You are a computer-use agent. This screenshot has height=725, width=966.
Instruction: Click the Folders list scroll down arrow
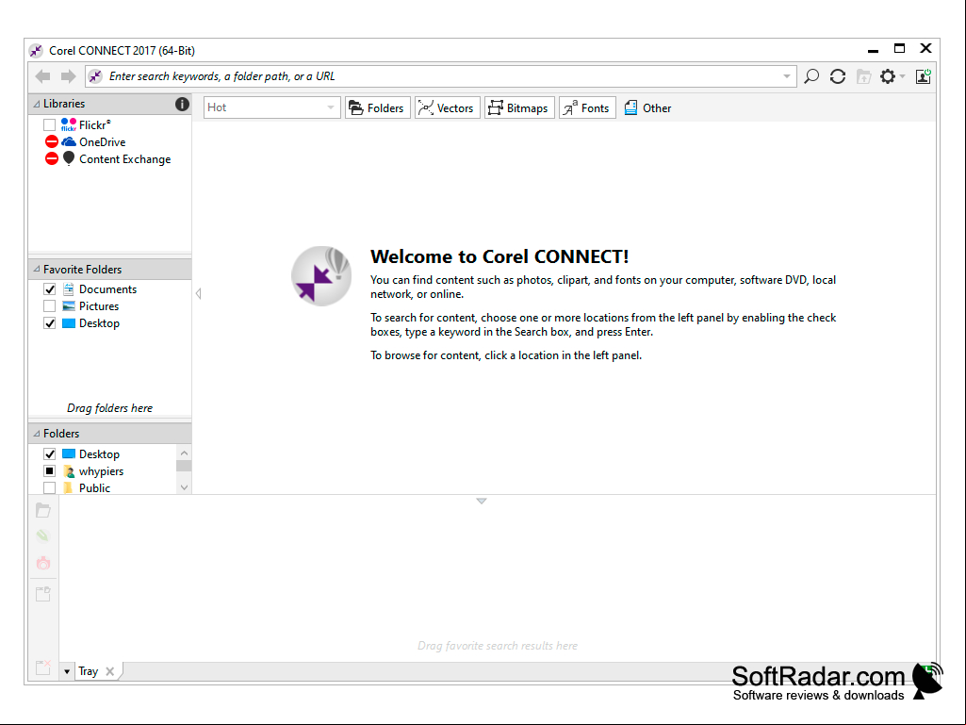pyautogui.click(x=184, y=487)
